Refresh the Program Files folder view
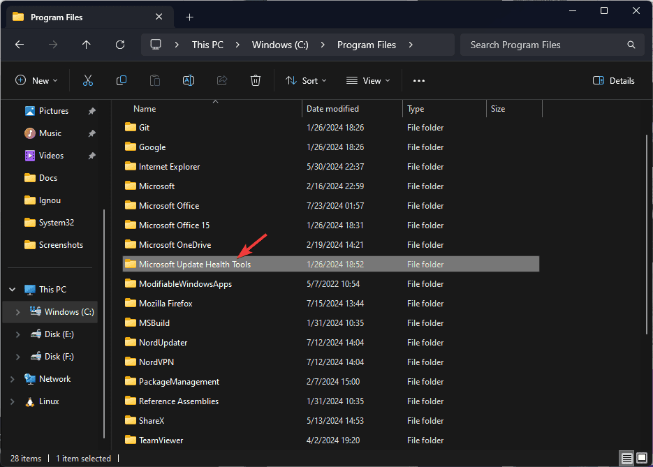Screen dimensions: 653x467 pyautogui.click(x=120, y=45)
